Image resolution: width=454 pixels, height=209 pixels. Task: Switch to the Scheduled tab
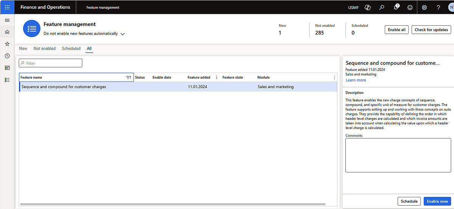(x=71, y=48)
